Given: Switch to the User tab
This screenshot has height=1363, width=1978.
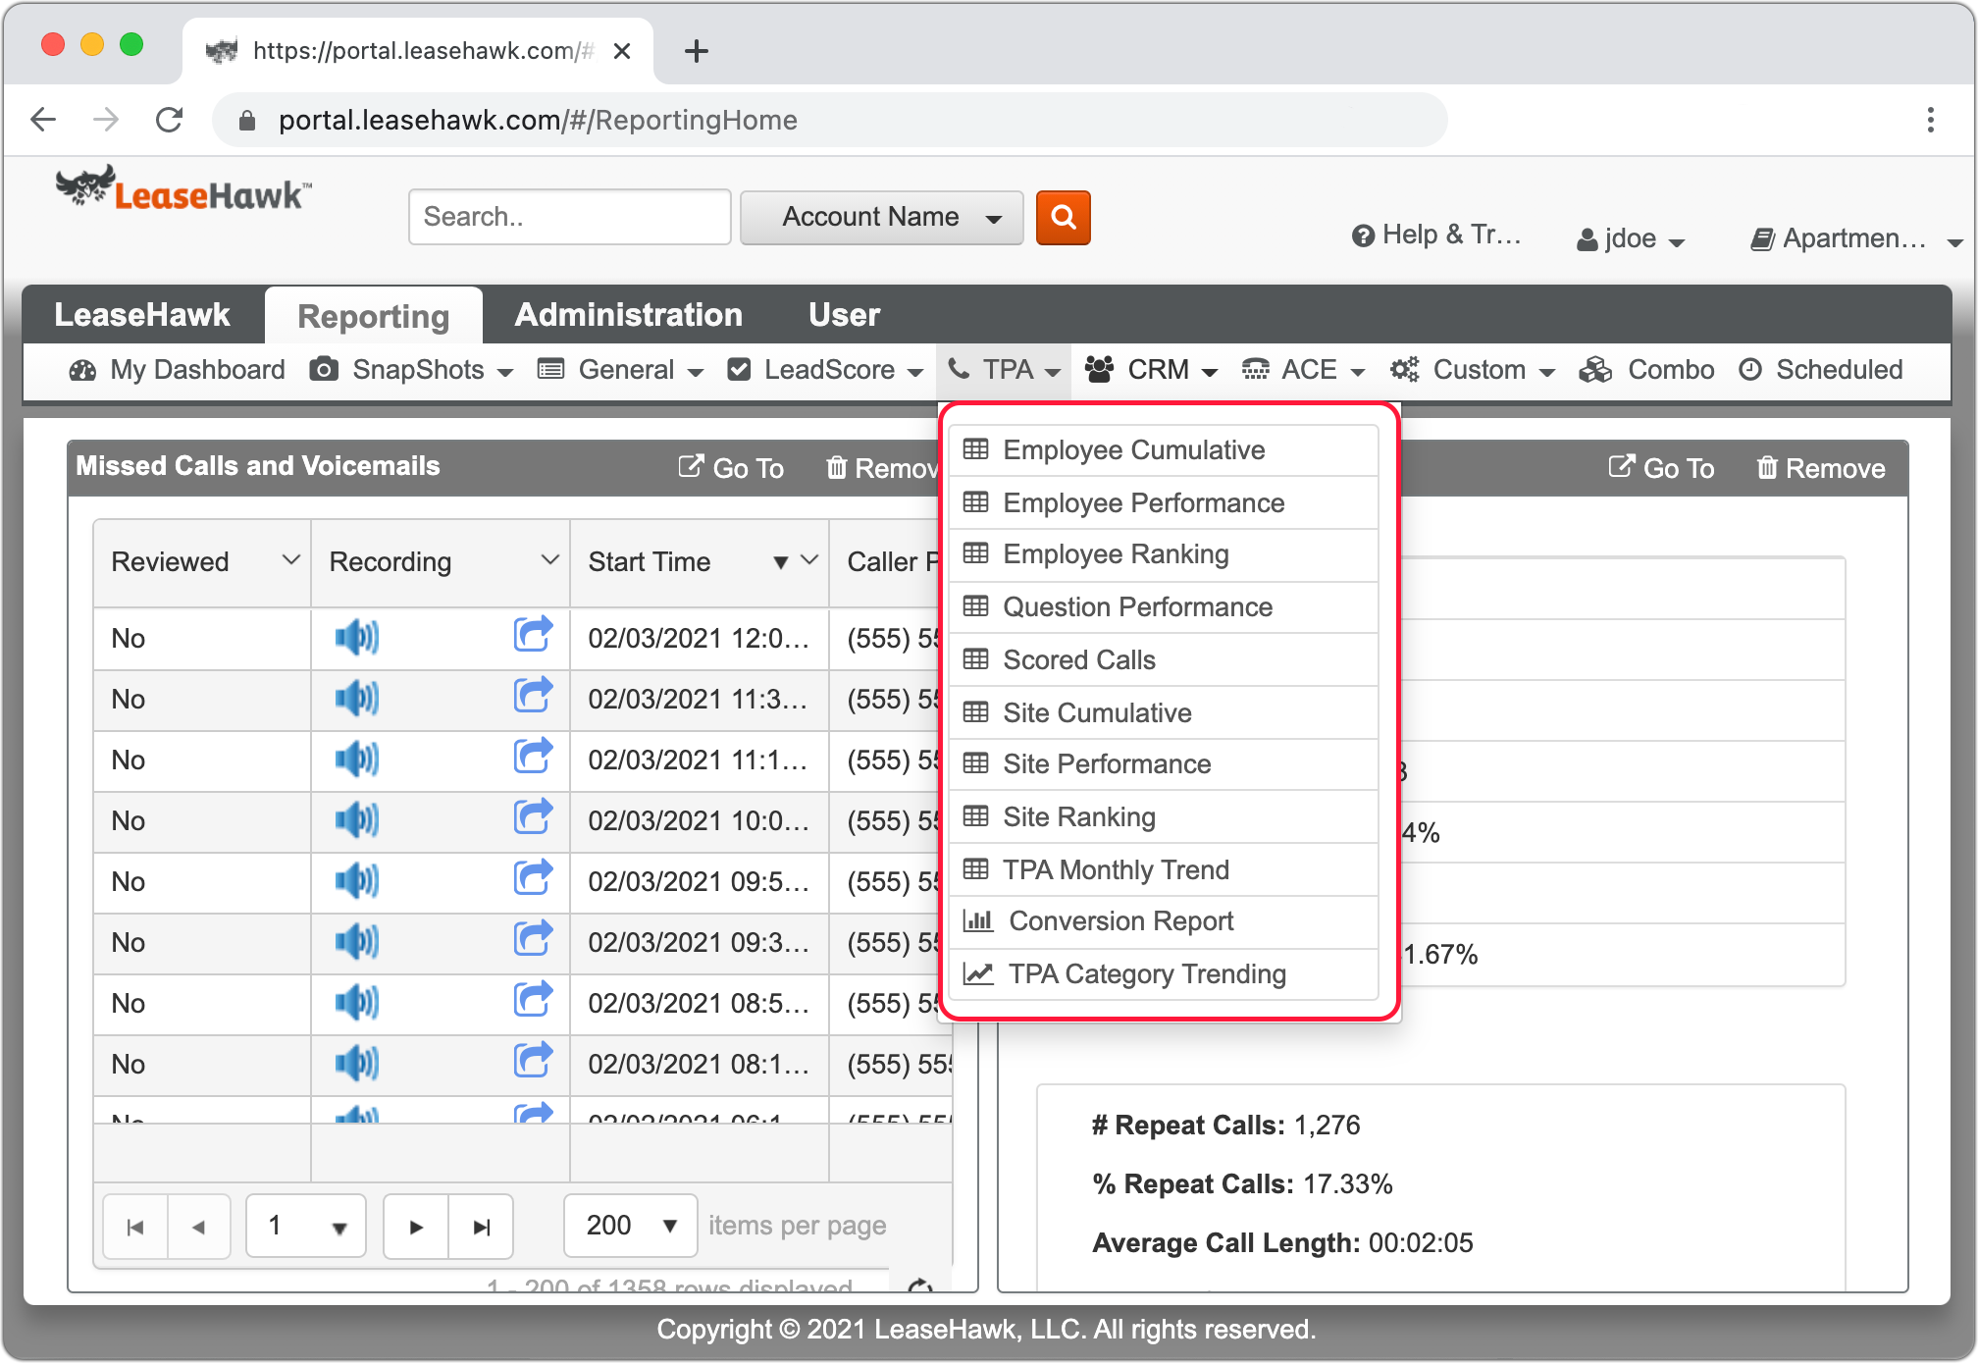Looking at the screenshot, I should (844, 315).
